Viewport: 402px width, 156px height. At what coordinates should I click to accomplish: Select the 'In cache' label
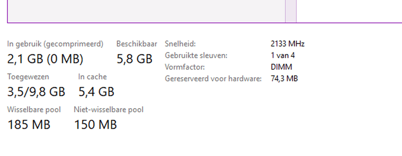point(93,77)
